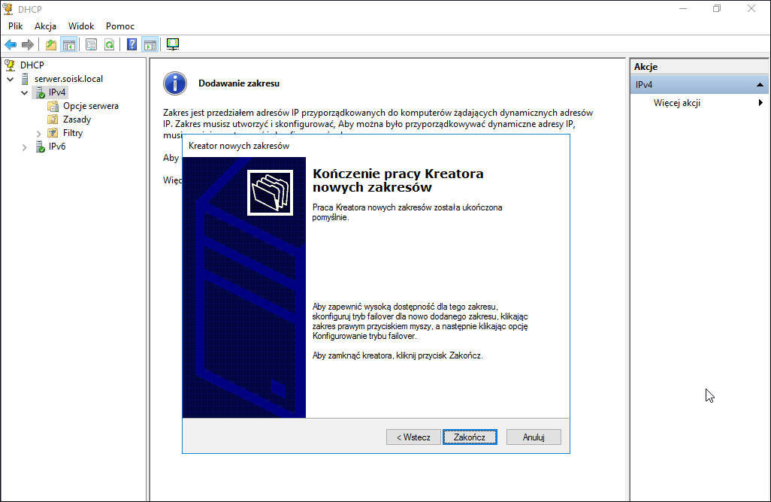Click the Refresh toolbar icon
771x502 pixels.
[x=109, y=45]
